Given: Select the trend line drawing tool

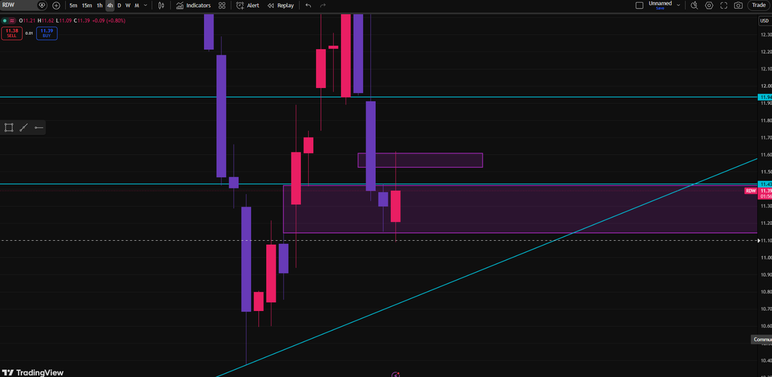Looking at the screenshot, I should coord(24,128).
